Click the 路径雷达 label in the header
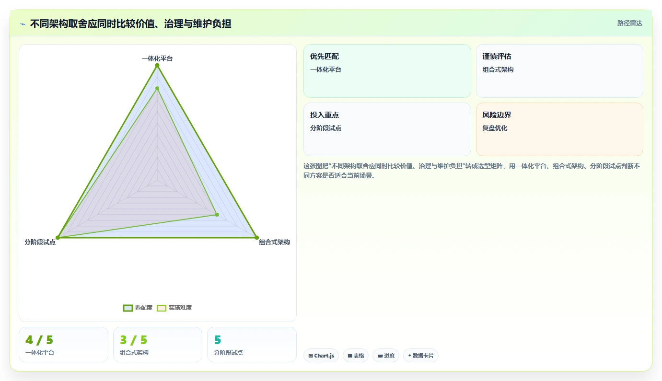The height and width of the screenshot is (381, 662). point(629,23)
